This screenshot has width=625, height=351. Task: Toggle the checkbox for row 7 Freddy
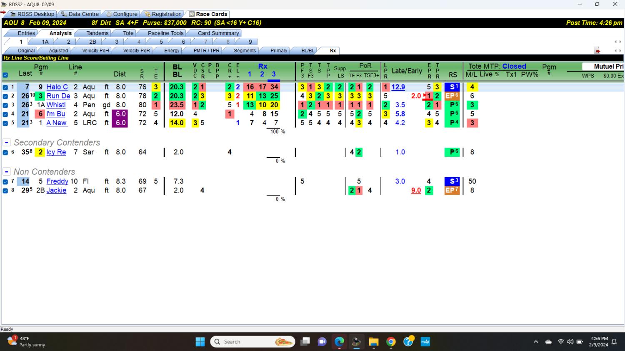click(5, 182)
